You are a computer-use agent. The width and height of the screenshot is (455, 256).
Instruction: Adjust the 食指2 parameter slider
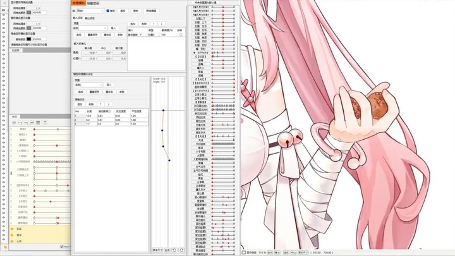point(52,129)
